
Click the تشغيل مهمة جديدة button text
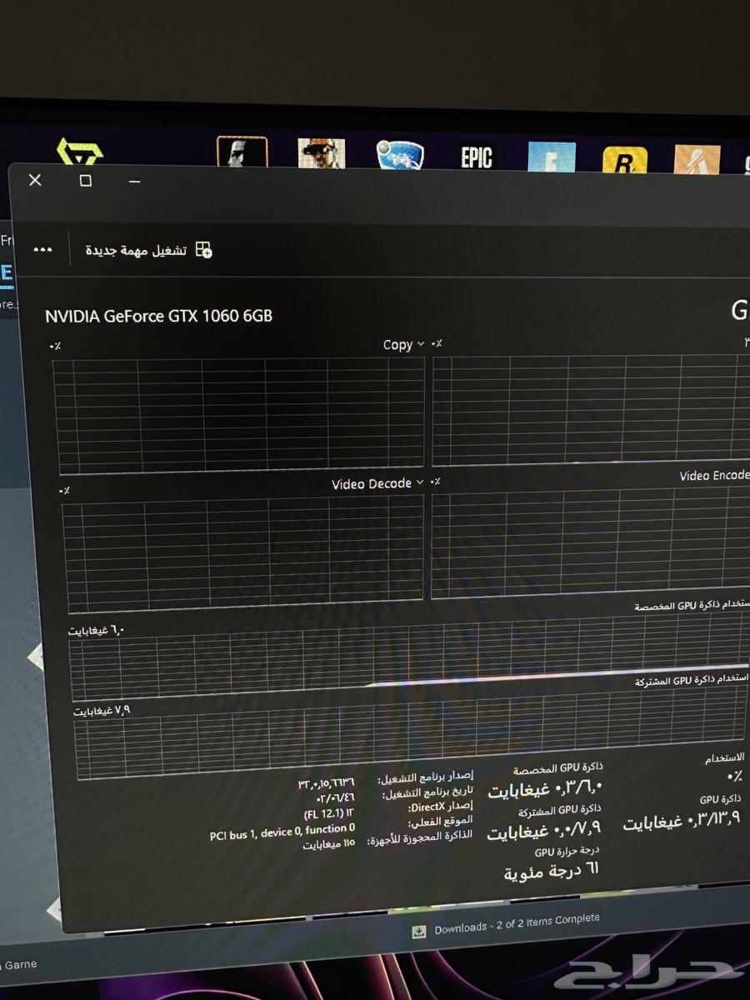click(136, 251)
